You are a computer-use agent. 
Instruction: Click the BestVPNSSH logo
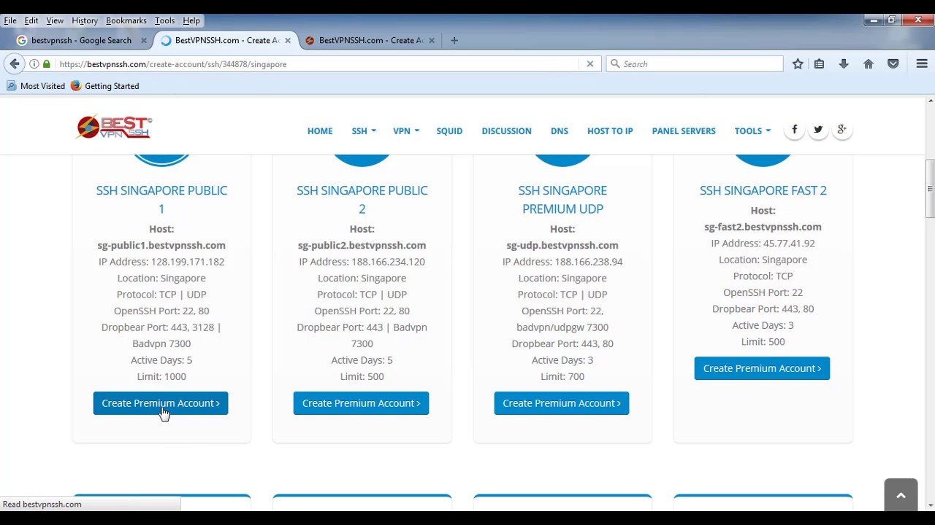coord(115,127)
